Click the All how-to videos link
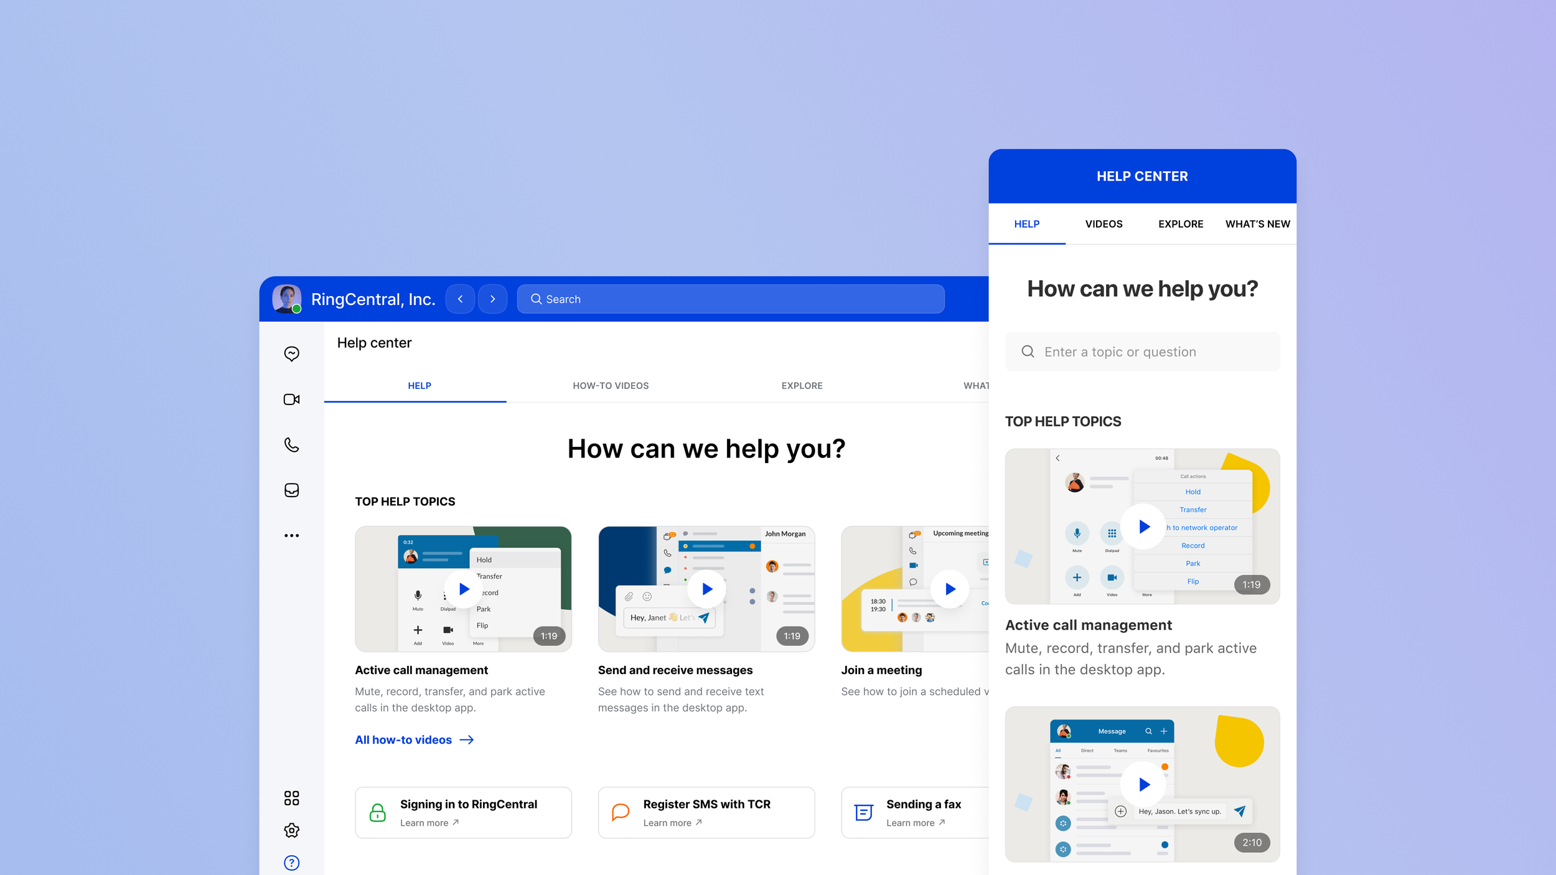 (405, 739)
